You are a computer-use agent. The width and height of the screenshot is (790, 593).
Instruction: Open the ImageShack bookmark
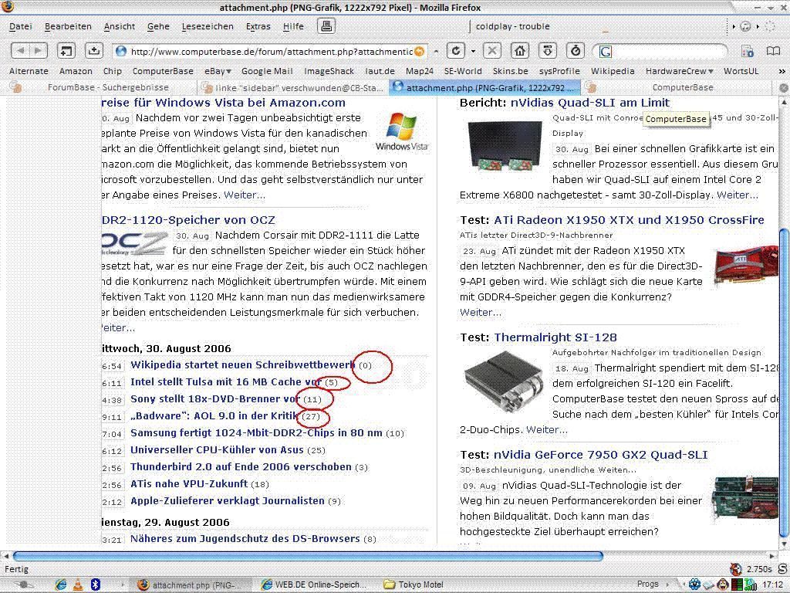(329, 71)
